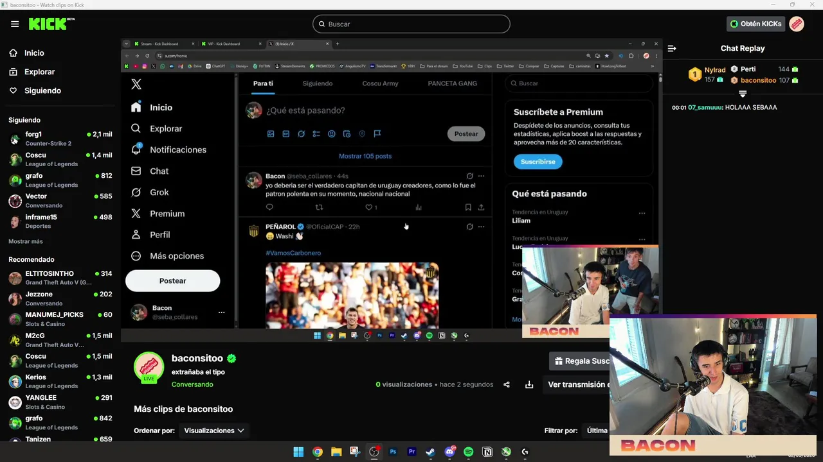Image resolution: width=823 pixels, height=462 pixels.
Task: Click the blue Suscribirse button
Action: [538, 162]
